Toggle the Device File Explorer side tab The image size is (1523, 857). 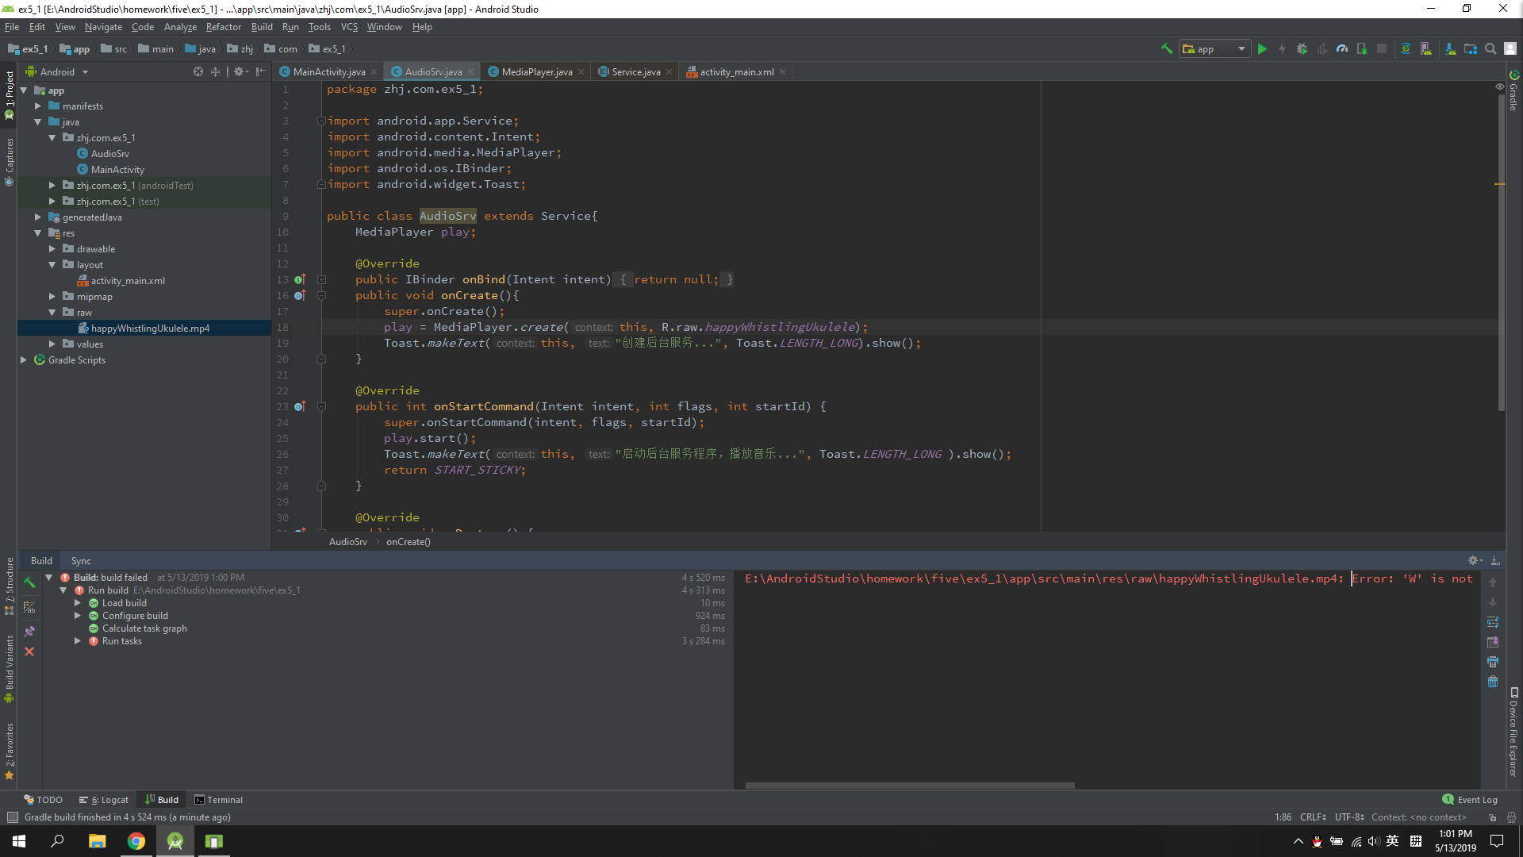click(1513, 732)
